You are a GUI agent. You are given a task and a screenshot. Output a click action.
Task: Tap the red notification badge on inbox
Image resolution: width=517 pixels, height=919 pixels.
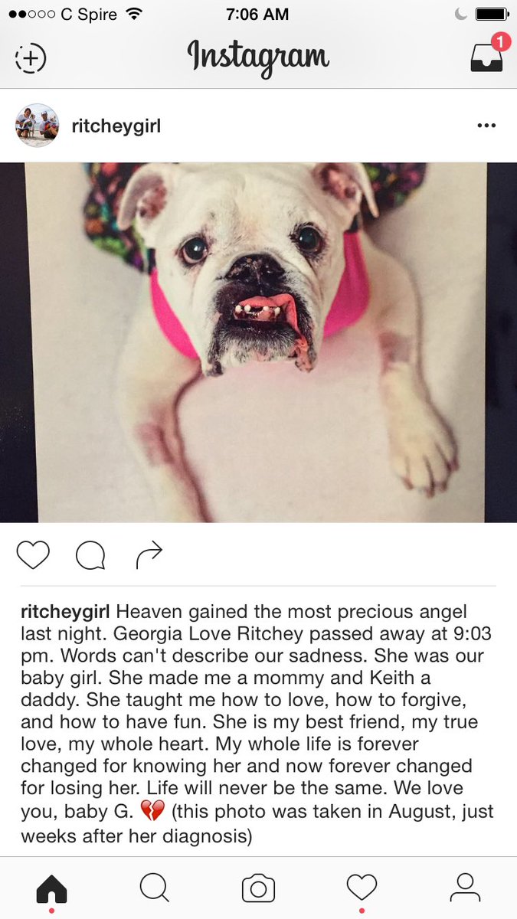point(500,41)
